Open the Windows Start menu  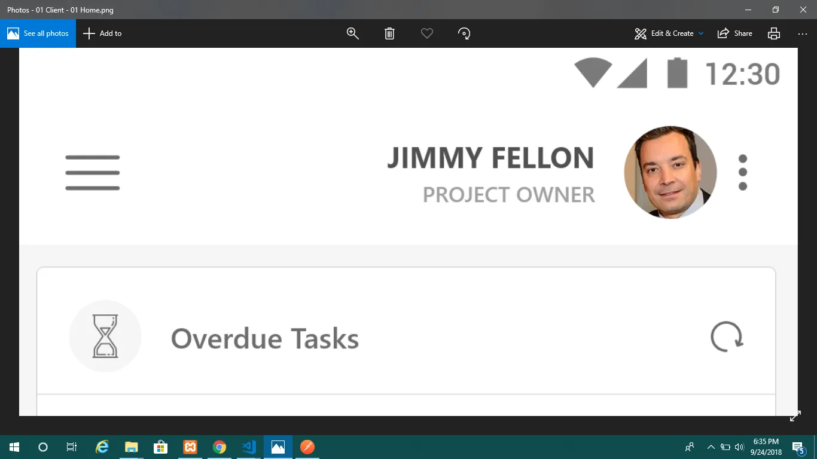coord(14,447)
